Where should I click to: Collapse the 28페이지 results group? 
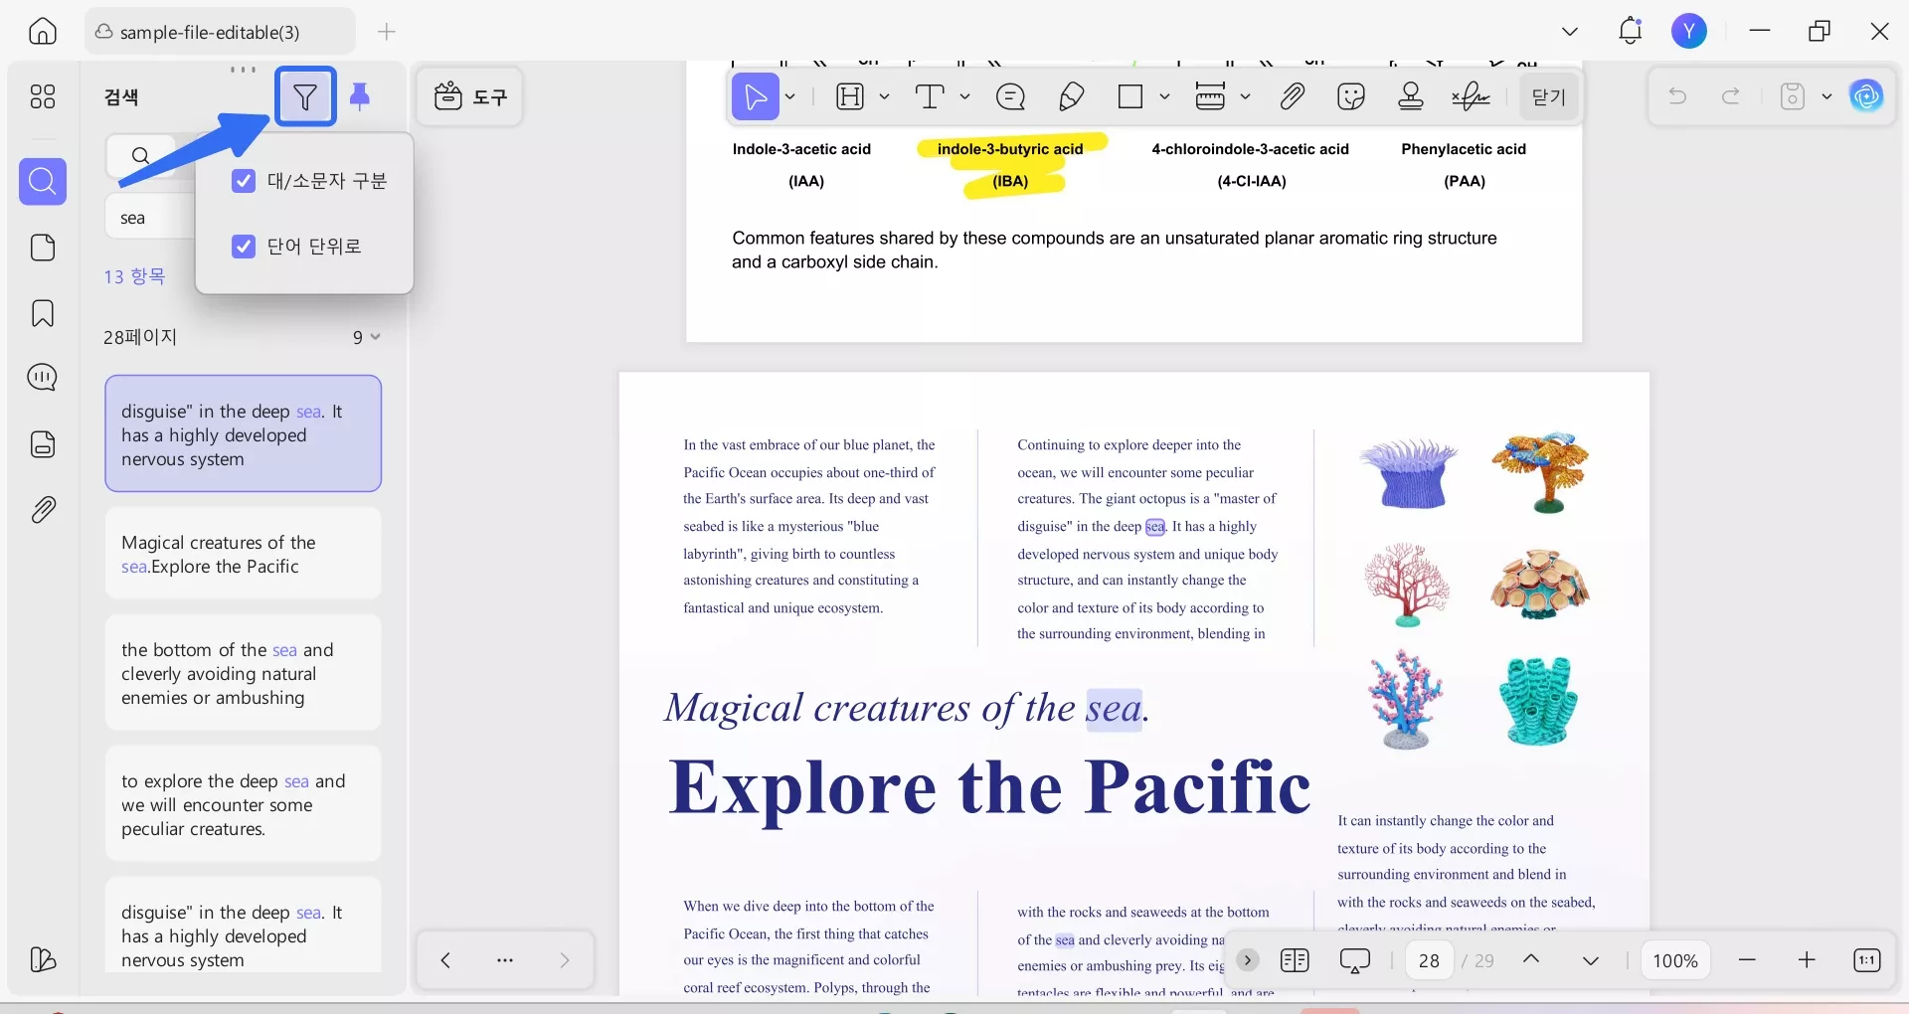[x=375, y=337]
